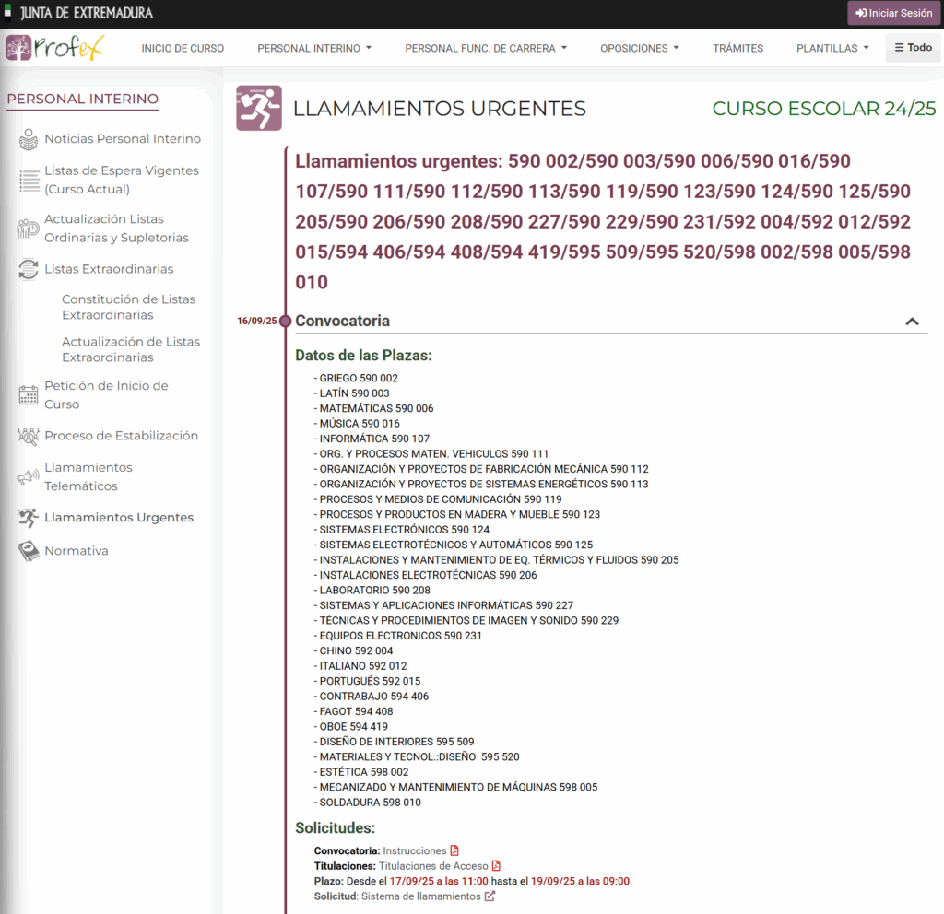This screenshot has width=944, height=914.
Task: Click the Iniciar Sesión button
Action: (x=893, y=14)
